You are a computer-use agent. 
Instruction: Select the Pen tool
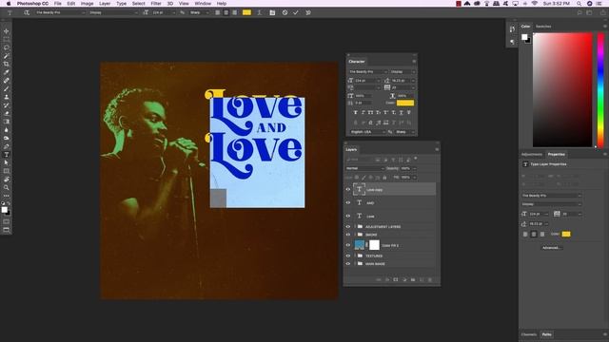coord(7,146)
